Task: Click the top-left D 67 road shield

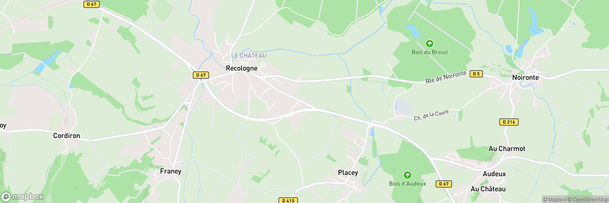Action: pyautogui.click(x=91, y=4)
